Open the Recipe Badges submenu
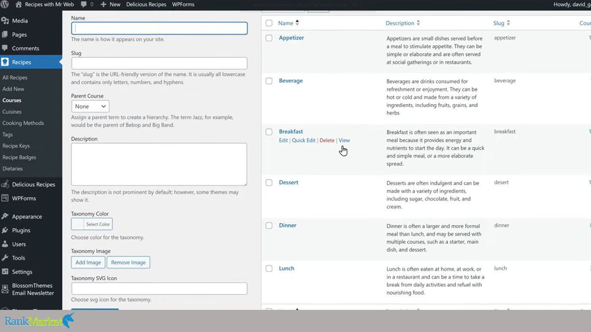 tap(19, 157)
